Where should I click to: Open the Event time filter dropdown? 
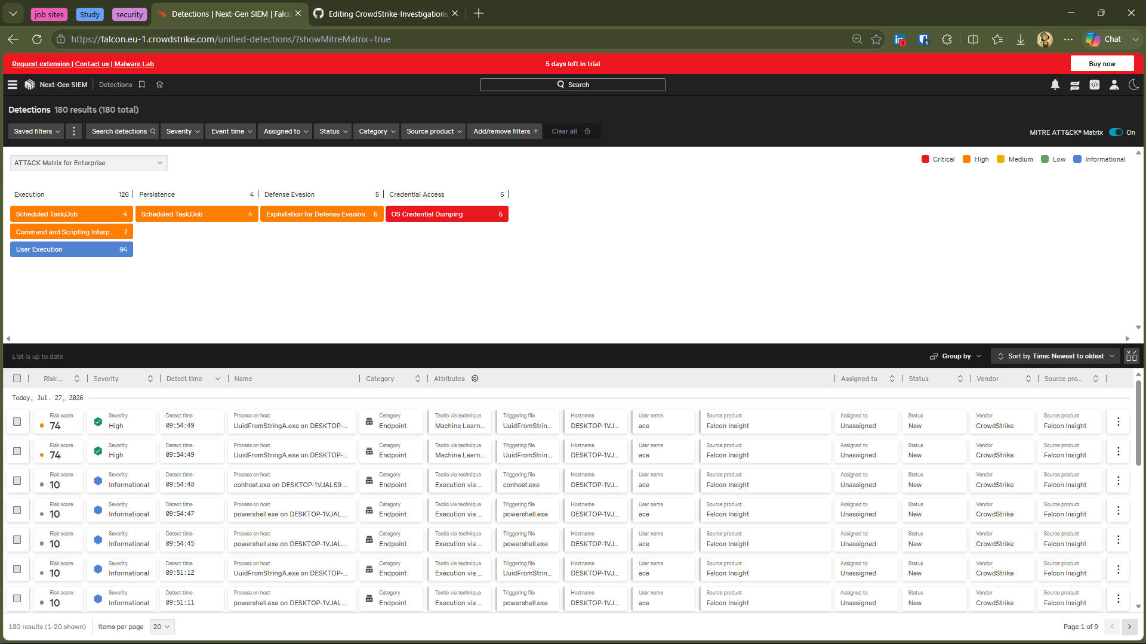[232, 131]
